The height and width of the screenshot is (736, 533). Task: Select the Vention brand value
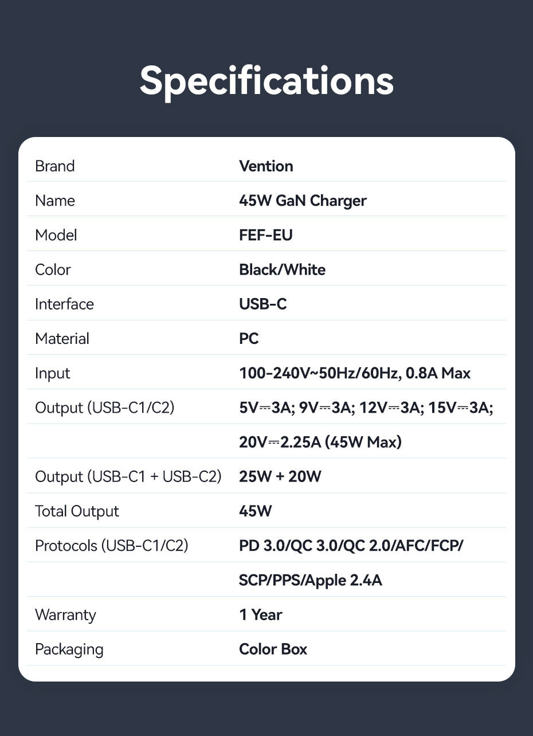(x=266, y=166)
